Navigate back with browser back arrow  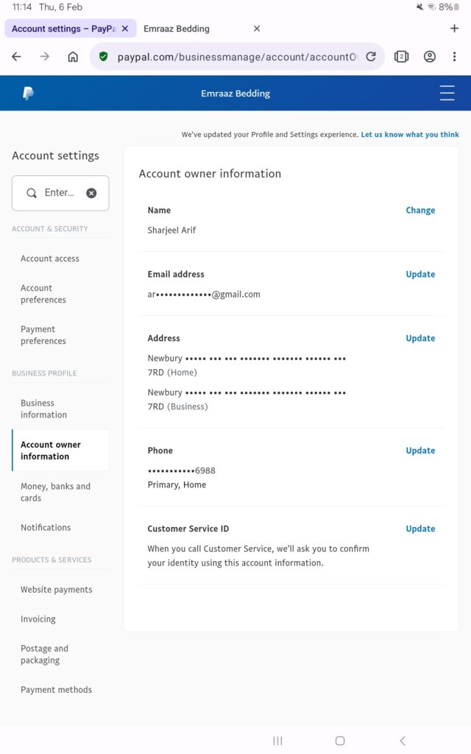pyautogui.click(x=17, y=57)
